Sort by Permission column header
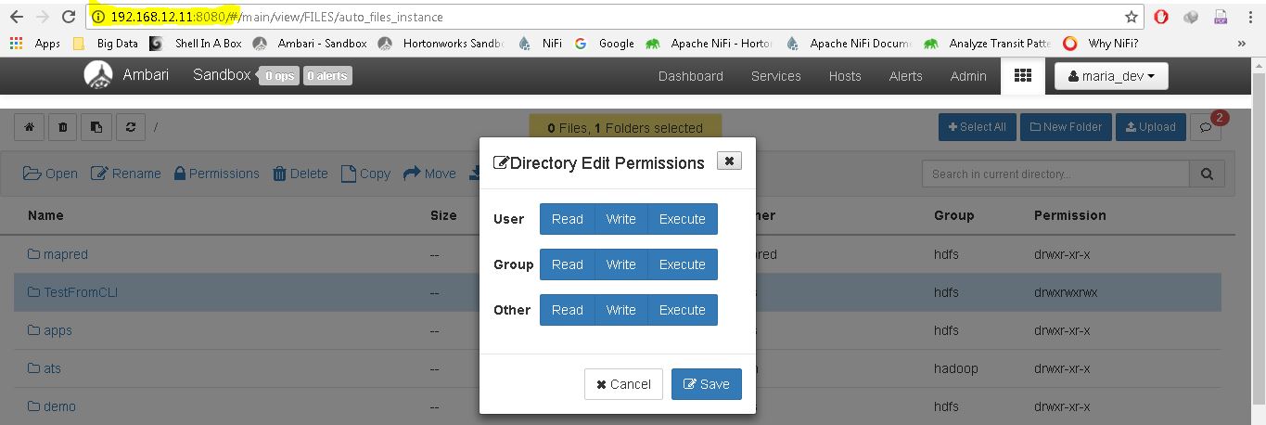1266x425 pixels. [1070, 215]
